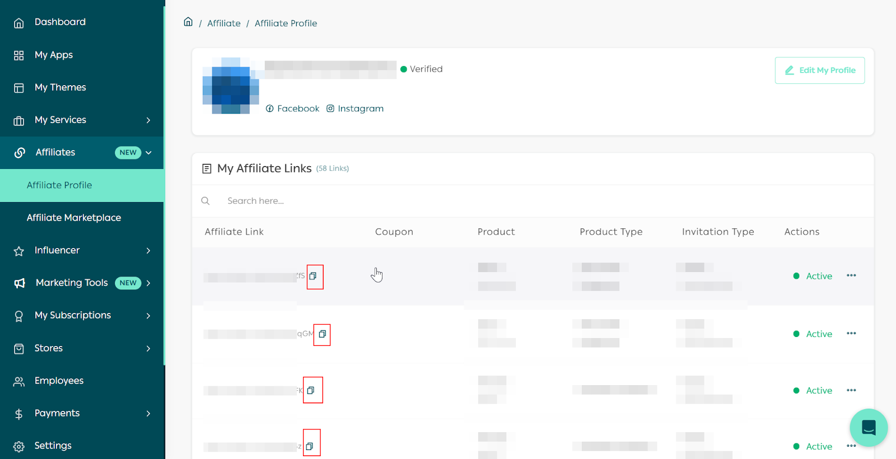The width and height of the screenshot is (896, 459).
Task: Copy the first affiliate link
Action: tap(313, 276)
